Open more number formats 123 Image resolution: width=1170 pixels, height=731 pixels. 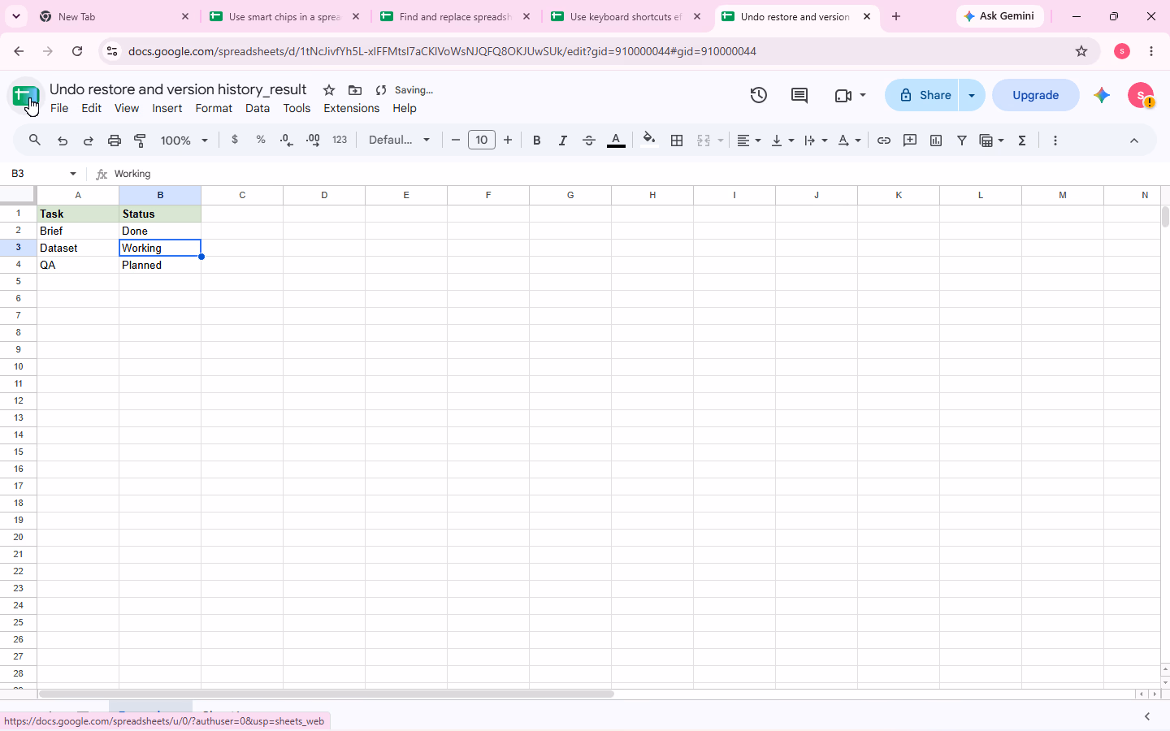coord(340,140)
